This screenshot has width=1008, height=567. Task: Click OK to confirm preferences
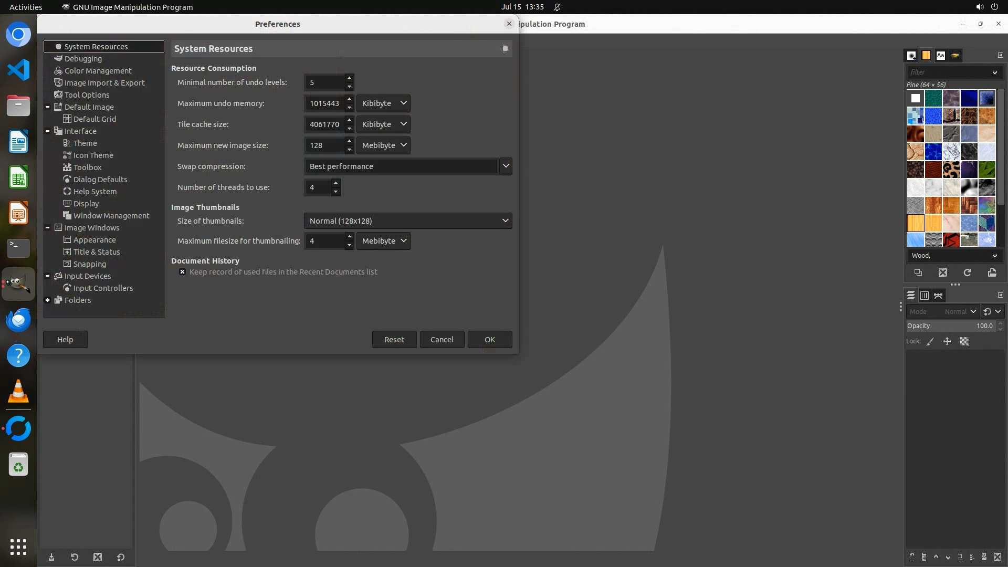point(489,340)
